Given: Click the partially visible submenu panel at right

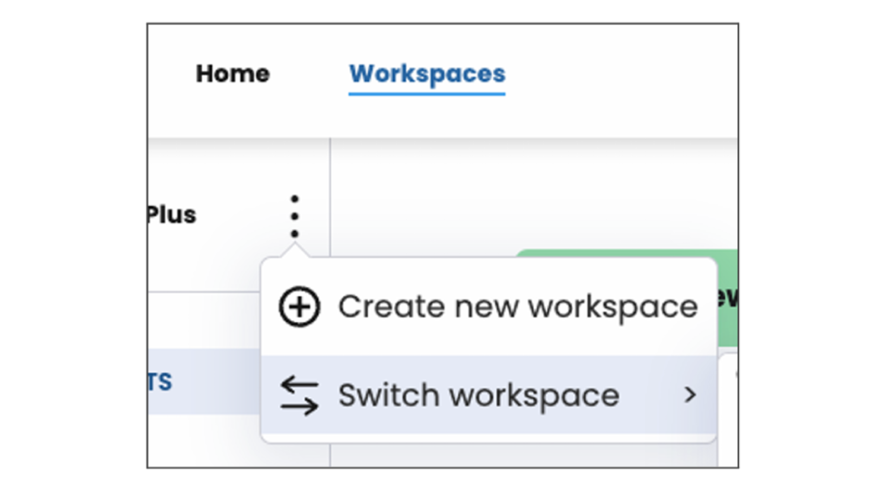Looking at the screenshot, I should point(728,406).
